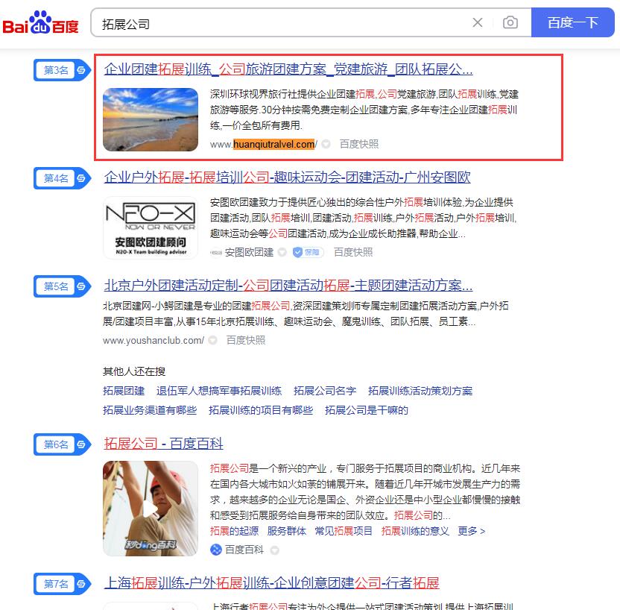This screenshot has width=620, height=610.
Task: Search related term 拓展公司名字
Action: [325, 391]
